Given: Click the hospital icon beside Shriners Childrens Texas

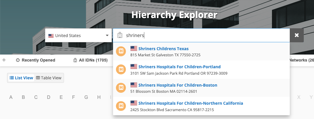Looking at the screenshot, I should 121,51.
